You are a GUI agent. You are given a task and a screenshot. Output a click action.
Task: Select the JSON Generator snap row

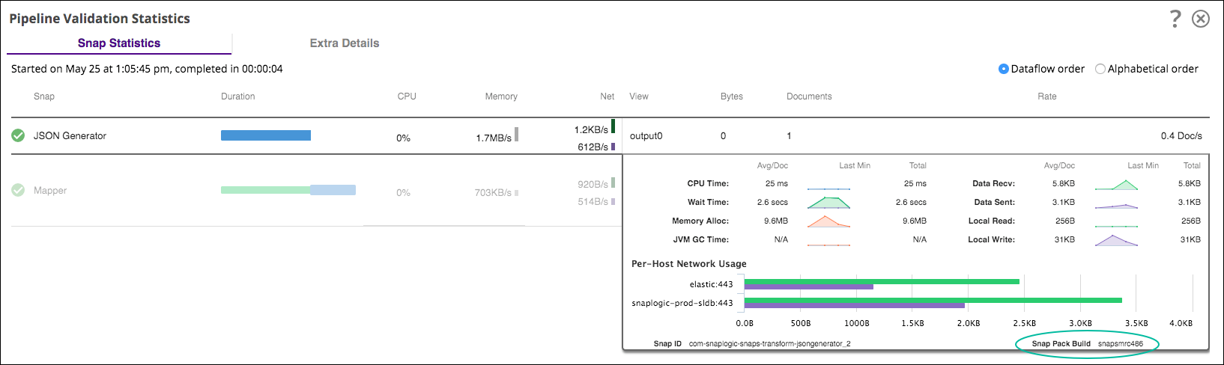pyautogui.click(x=70, y=136)
